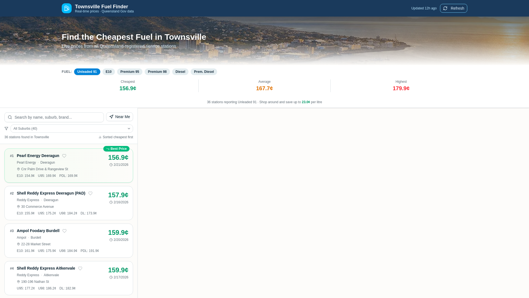Click the 190-196 Nathan St address

coord(35,282)
